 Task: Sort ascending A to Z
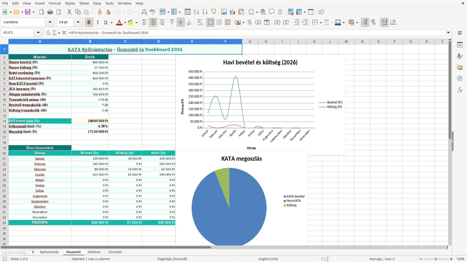pyautogui.click(x=197, y=12)
